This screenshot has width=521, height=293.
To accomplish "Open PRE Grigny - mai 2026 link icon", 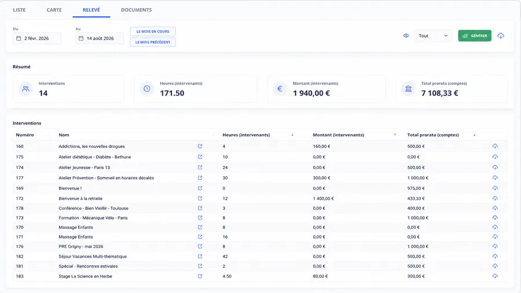I will point(200,246).
